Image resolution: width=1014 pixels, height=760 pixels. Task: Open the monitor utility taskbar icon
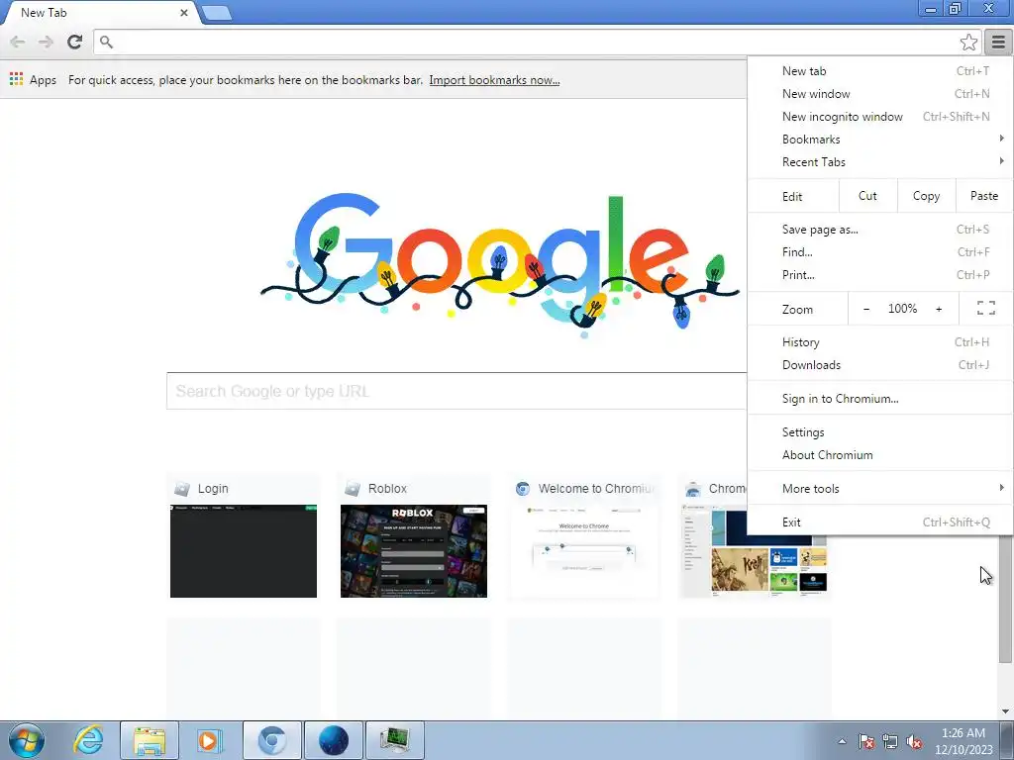394,740
